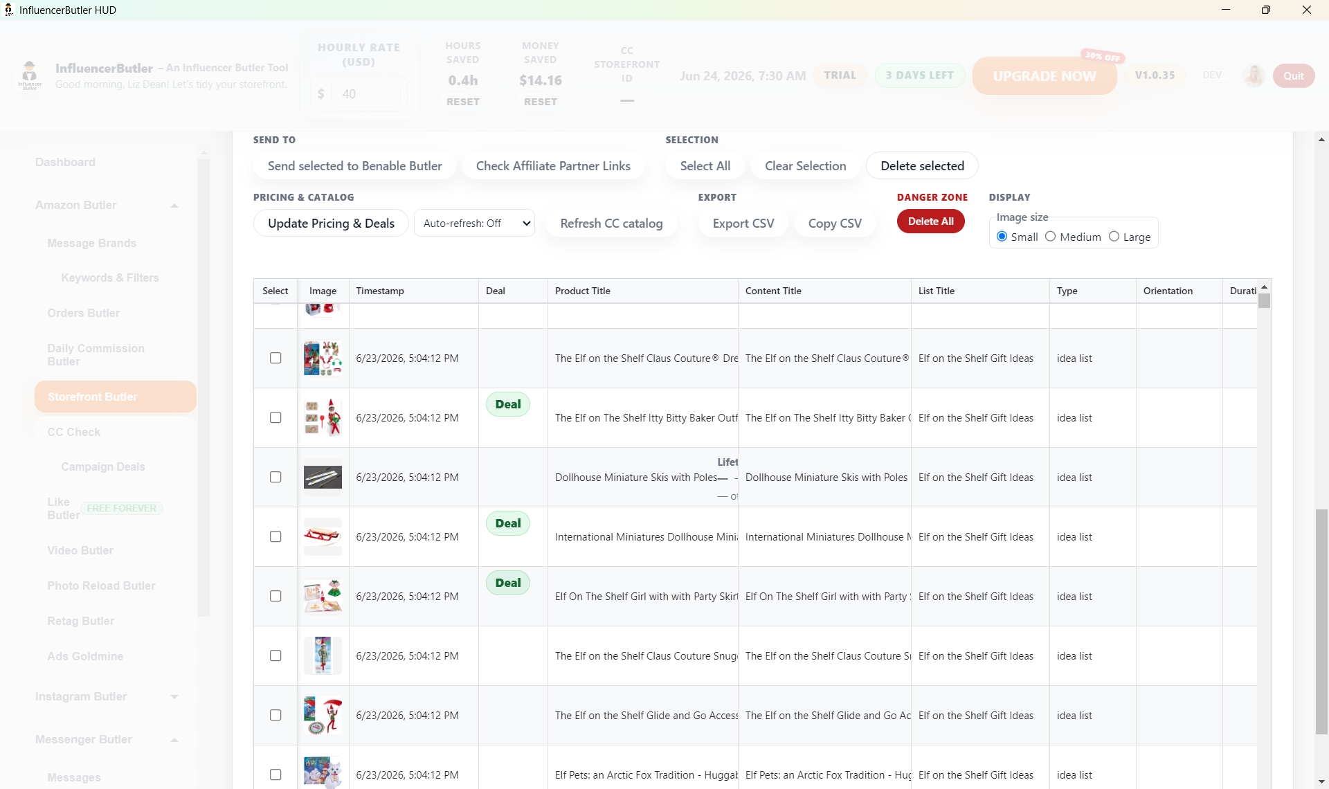Open the Auto-refresh dropdown
1329x789 pixels.
click(x=474, y=223)
